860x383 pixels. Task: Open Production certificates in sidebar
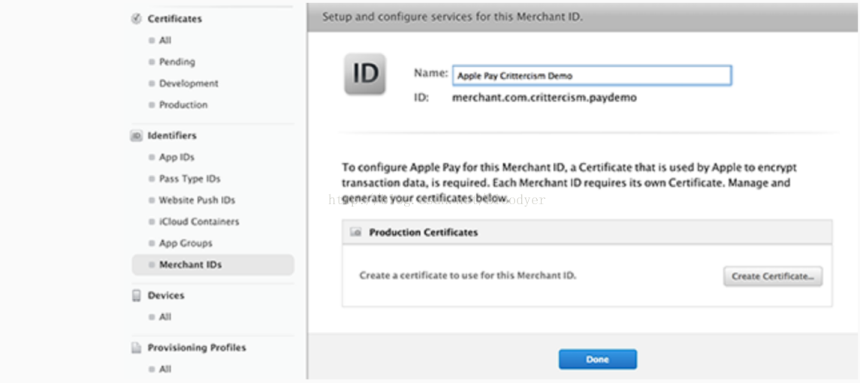pyautogui.click(x=183, y=105)
